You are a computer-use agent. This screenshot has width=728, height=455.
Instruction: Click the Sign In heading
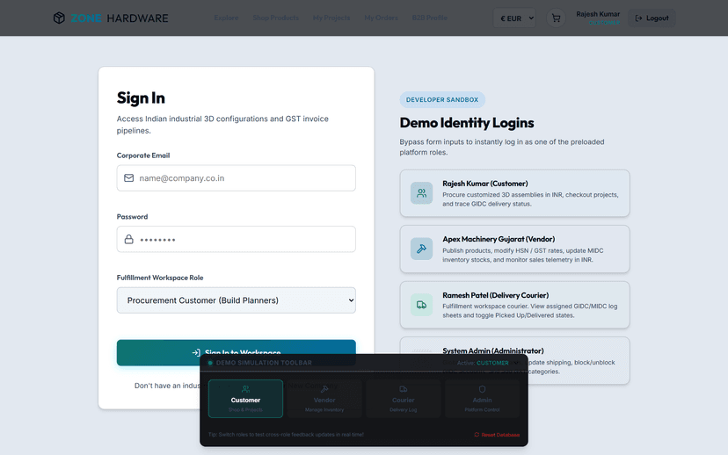(141, 97)
